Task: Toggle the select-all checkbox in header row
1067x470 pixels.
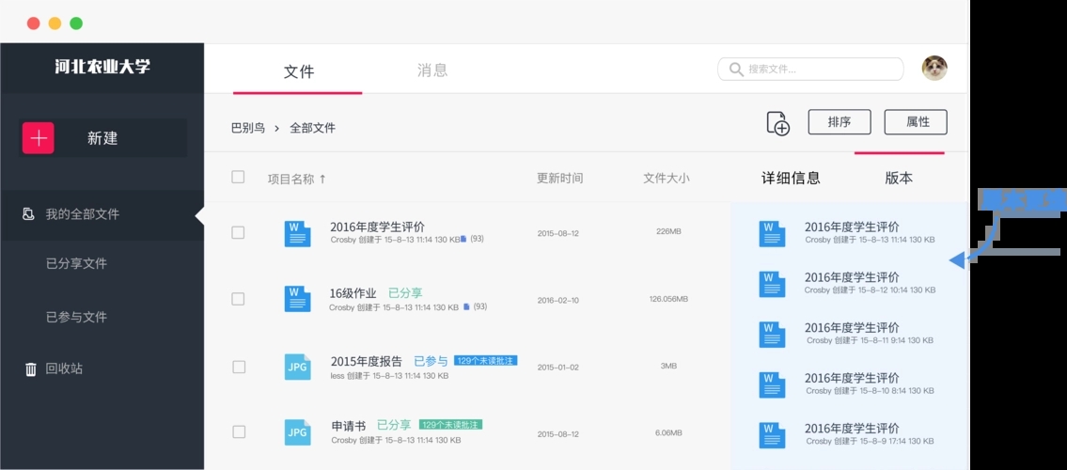Action: pyautogui.click(x=238, y=177)
